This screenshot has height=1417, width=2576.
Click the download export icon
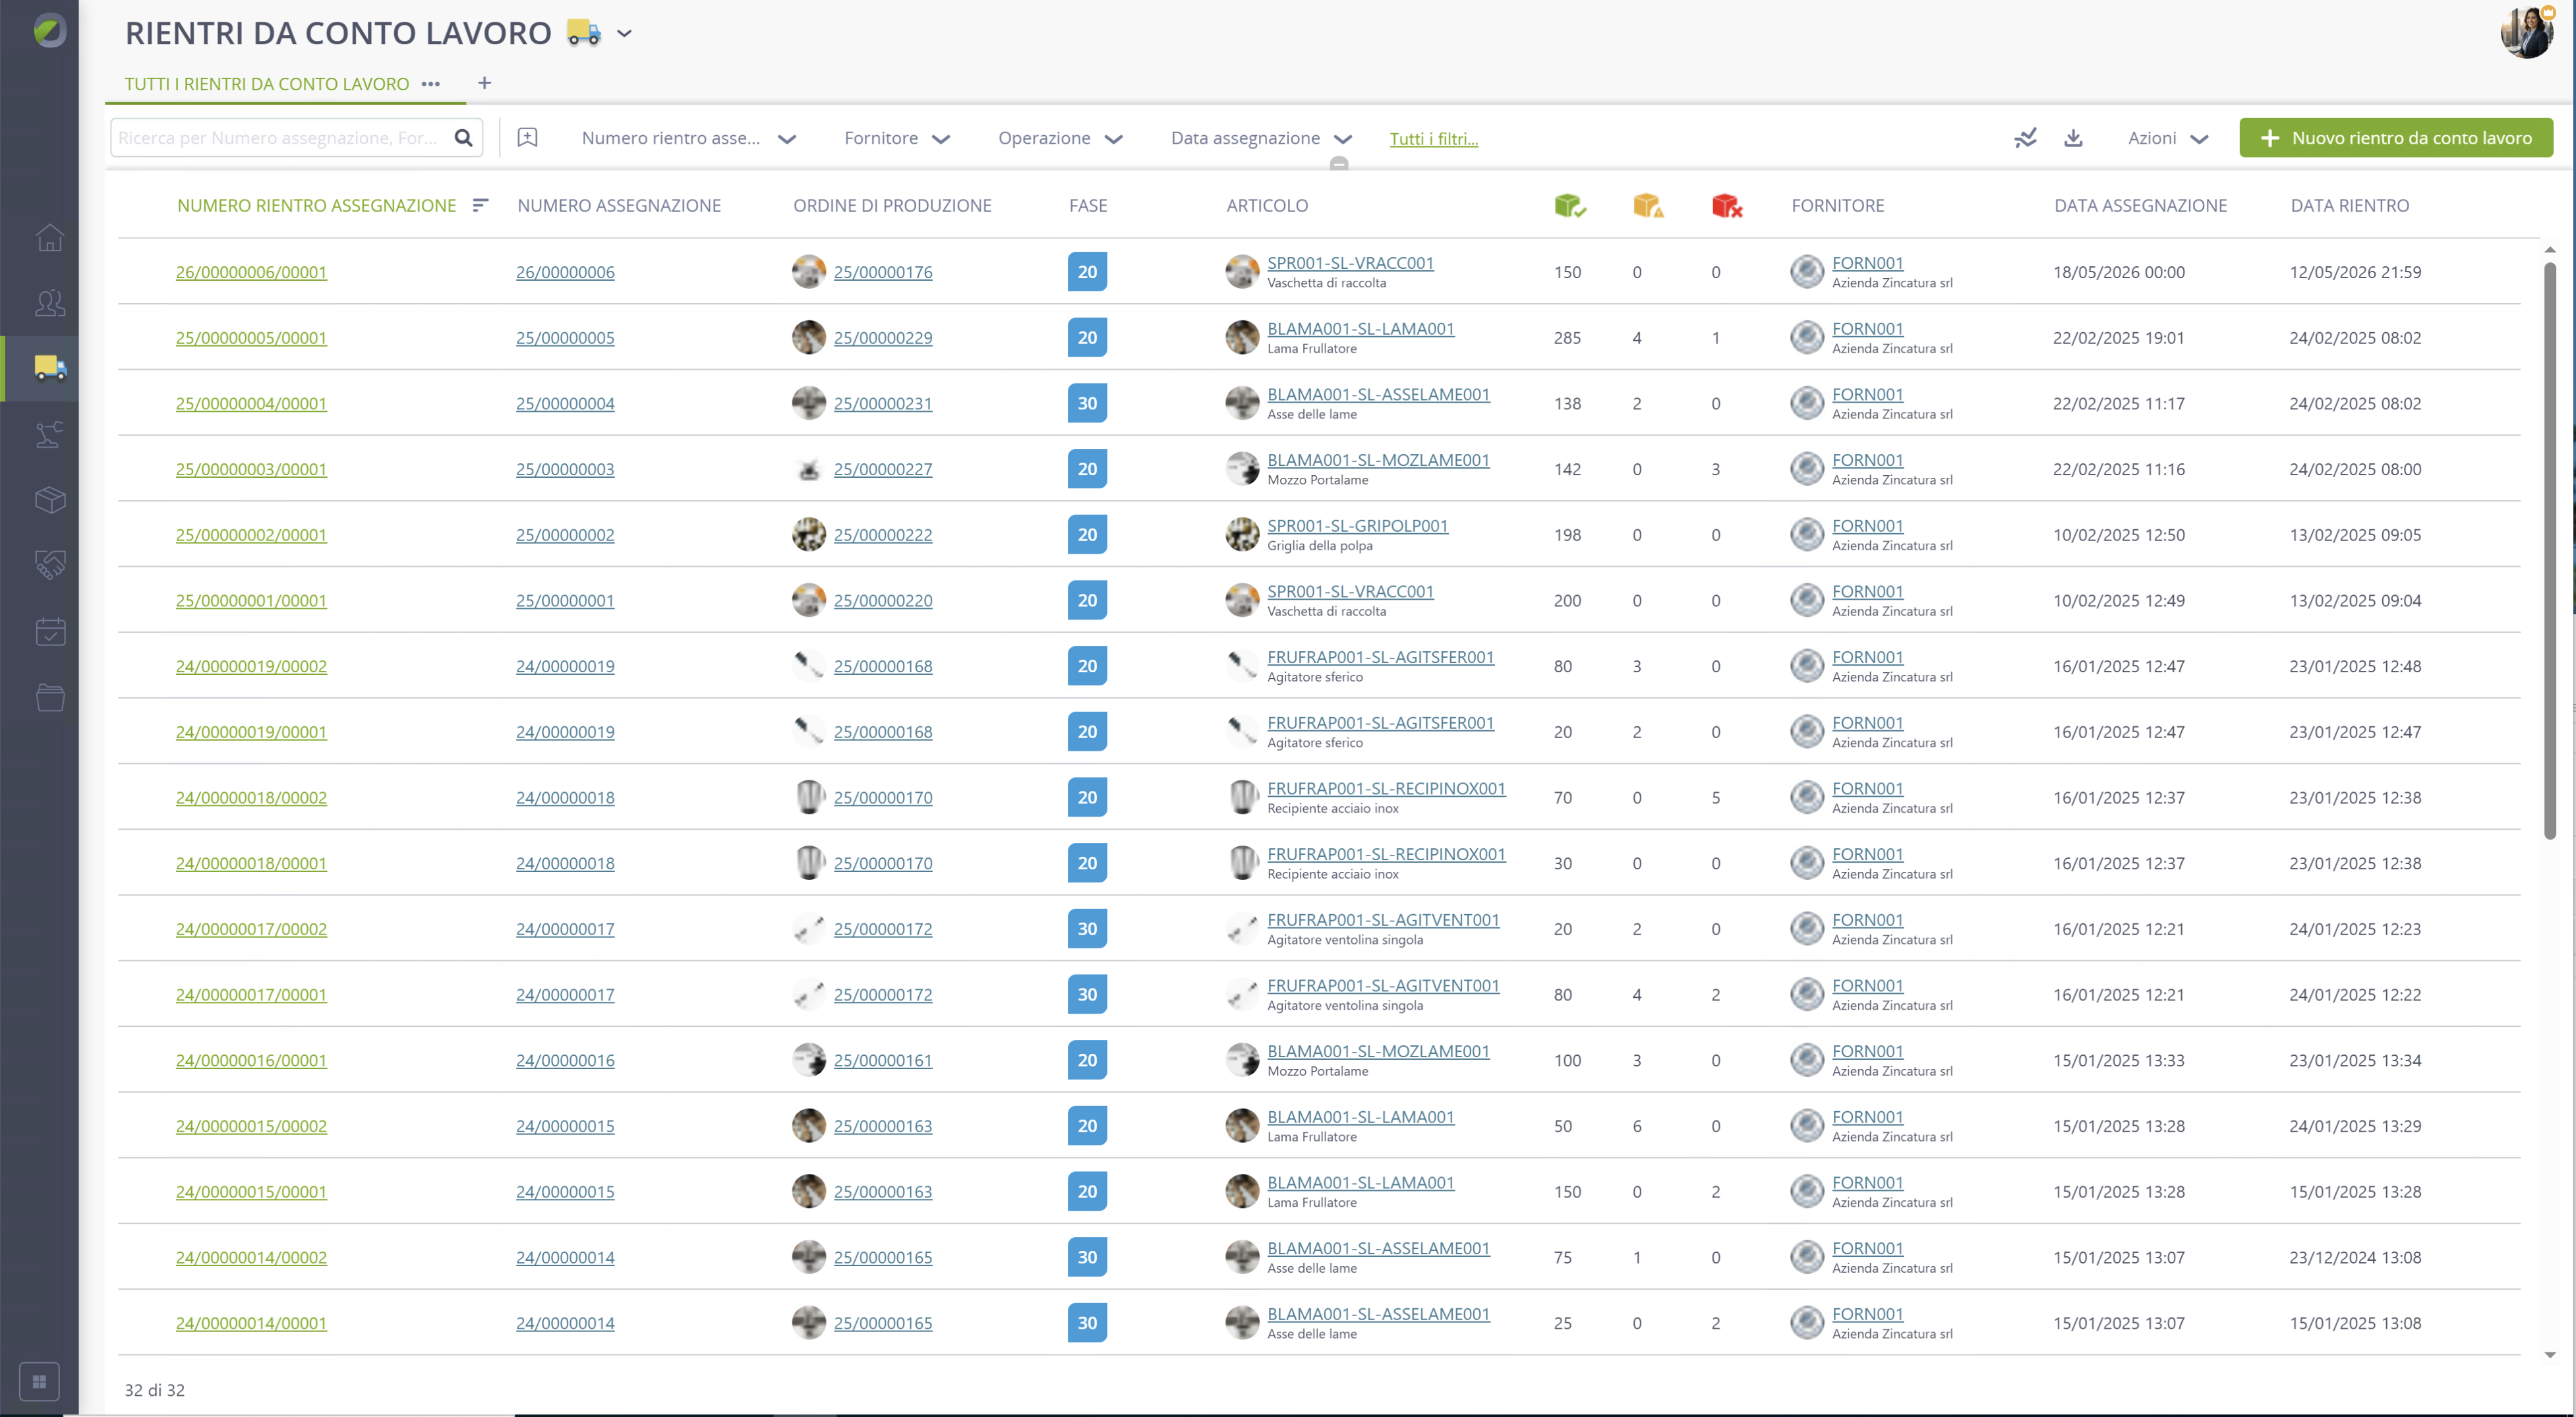point(2073,138)
